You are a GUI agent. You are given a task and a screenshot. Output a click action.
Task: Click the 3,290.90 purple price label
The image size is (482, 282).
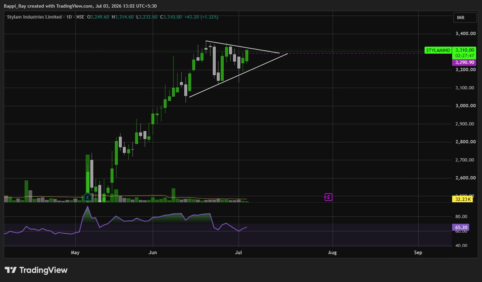pos(464,62)
